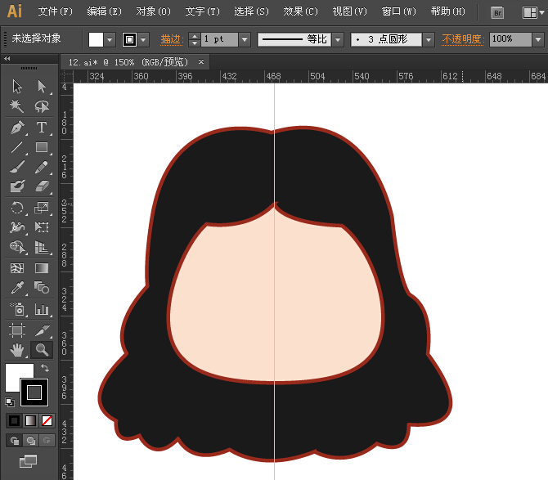Open the opacity dropdown next to 100%
Viewport: 548px width, 480px height.
coord(537,39)
